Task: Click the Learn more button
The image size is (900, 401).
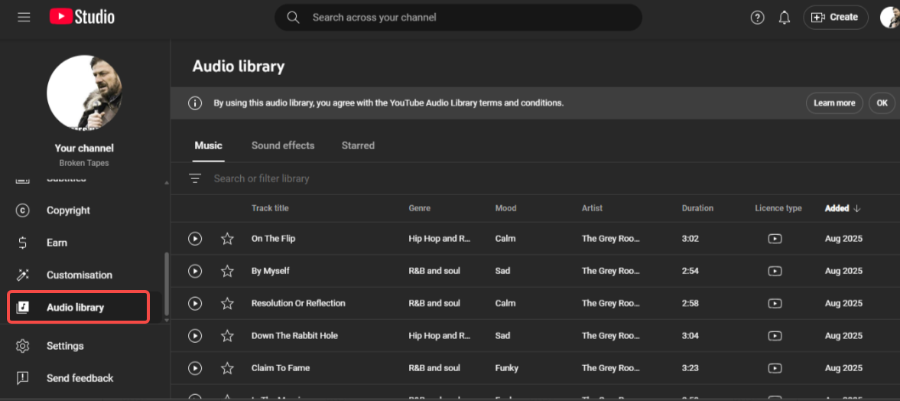Action: 834,103
